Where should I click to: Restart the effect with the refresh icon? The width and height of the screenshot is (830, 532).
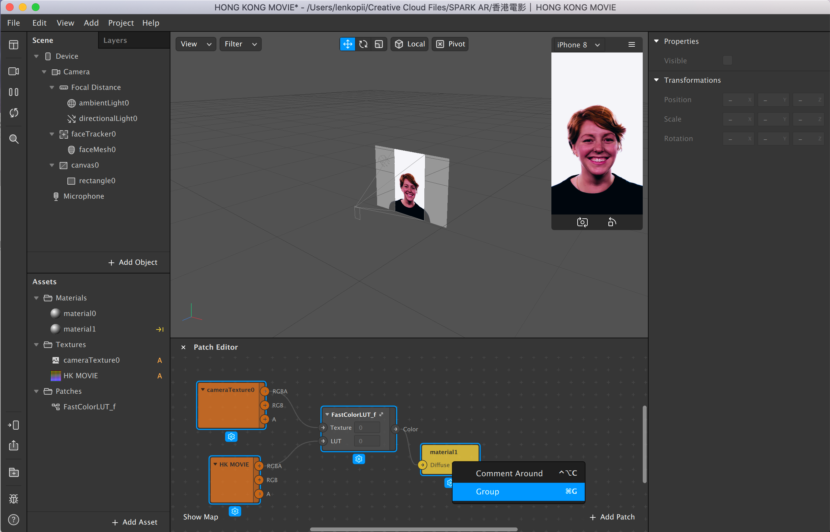pyautogui.click(x=14, y=113)
